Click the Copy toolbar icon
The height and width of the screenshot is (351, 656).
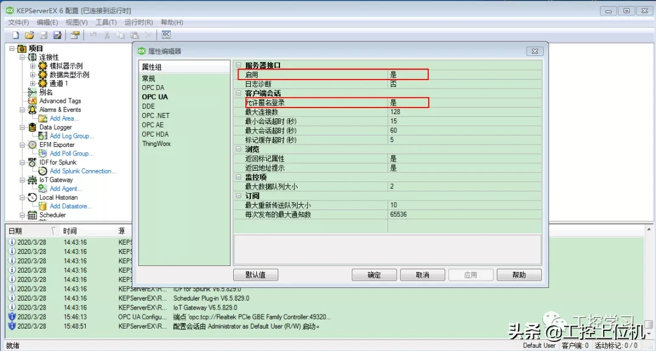point(120,35)
